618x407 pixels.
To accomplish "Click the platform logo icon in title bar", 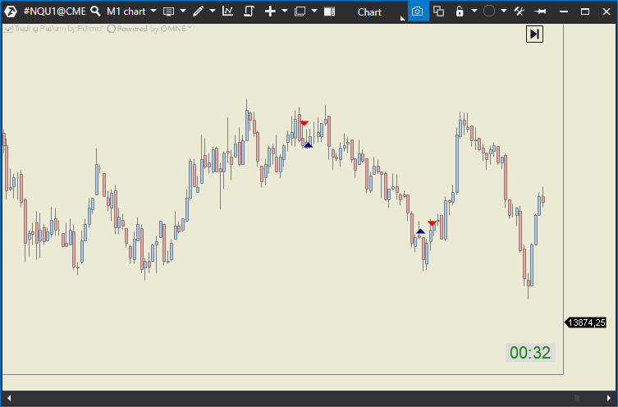I will coord(11,11).
